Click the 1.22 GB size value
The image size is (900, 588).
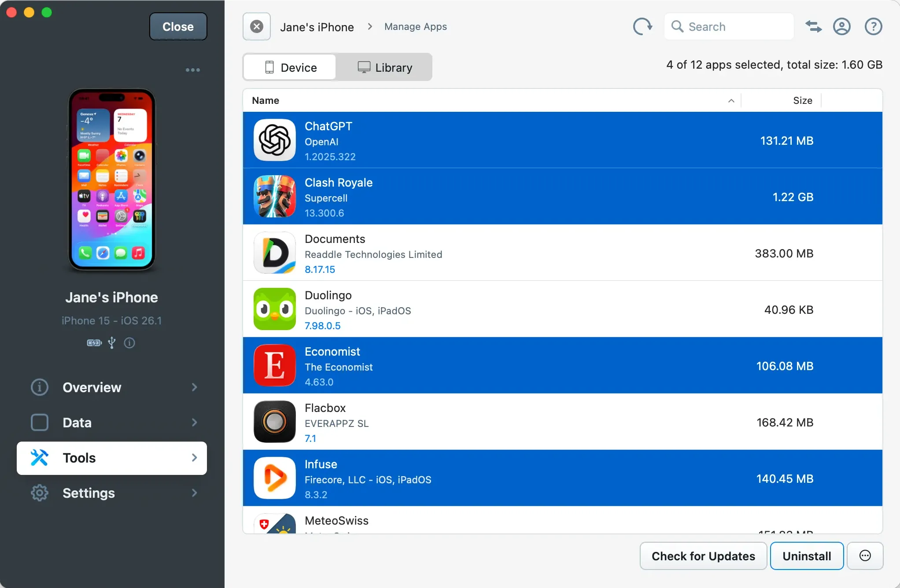pyautogui.click(x=793, y=197)
